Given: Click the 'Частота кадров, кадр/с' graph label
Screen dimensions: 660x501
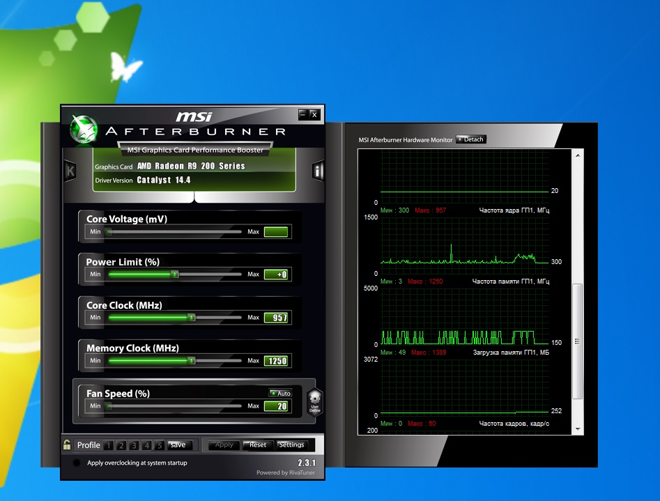Looking at the screenshot, I should pos(514,424).
